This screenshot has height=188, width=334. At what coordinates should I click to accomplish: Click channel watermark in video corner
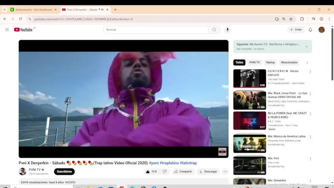pyautogui.click(x=222, y=152)
